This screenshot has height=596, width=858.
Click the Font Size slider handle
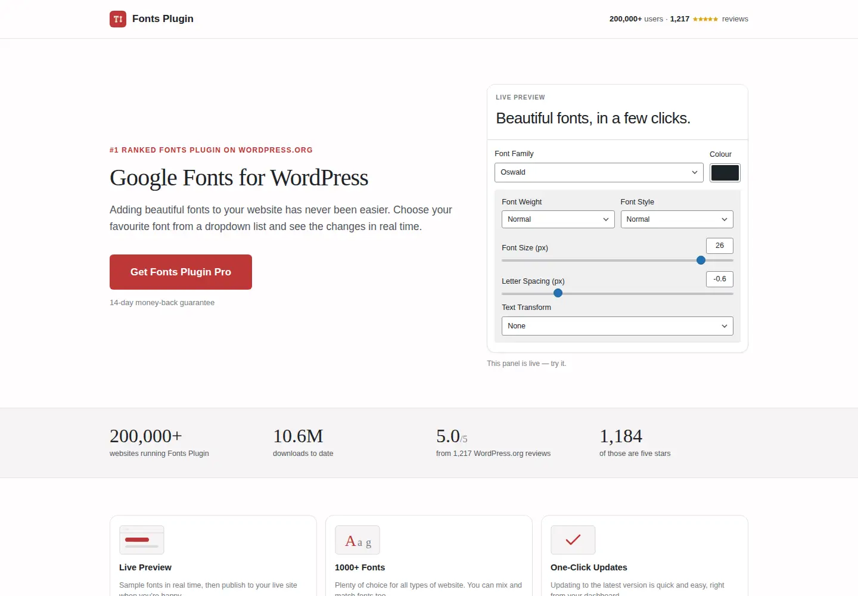(701, 260)
